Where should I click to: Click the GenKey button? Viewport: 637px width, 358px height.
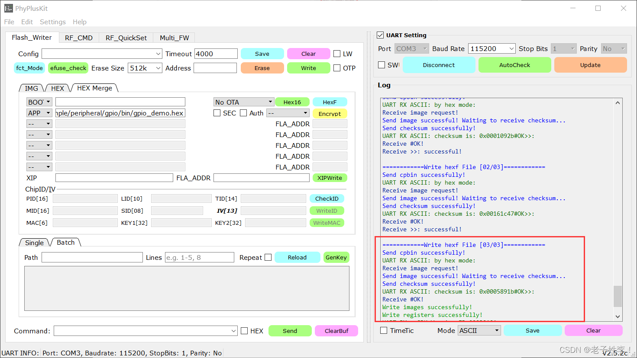(x=336, y=257)
